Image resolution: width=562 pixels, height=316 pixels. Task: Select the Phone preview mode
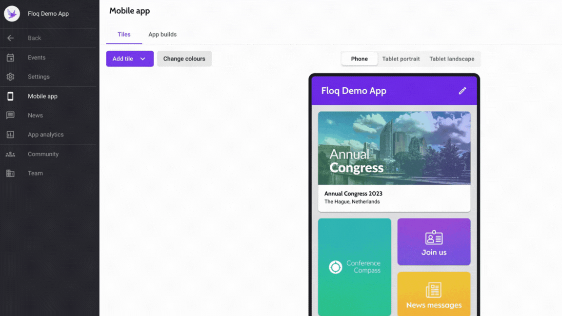tap(359, 59)
